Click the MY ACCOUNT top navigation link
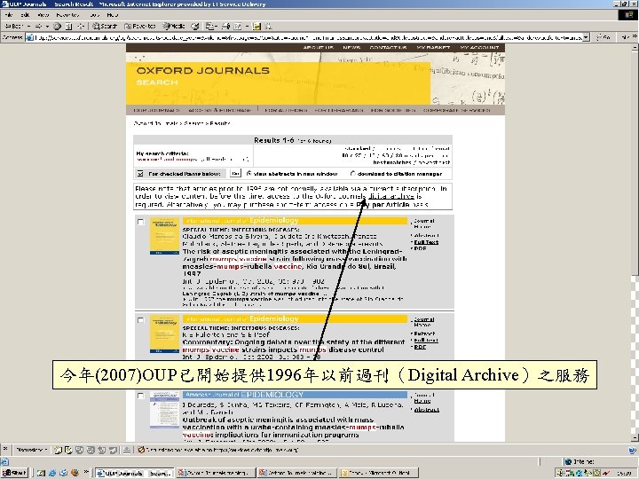This screenshot has width=639, height=479. click(x=479, y=48)
